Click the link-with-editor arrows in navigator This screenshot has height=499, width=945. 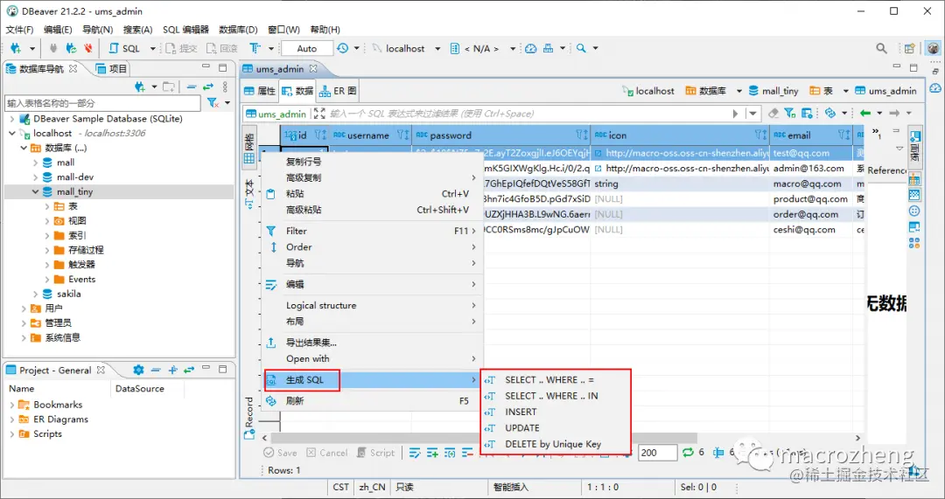tap(208, 87)
